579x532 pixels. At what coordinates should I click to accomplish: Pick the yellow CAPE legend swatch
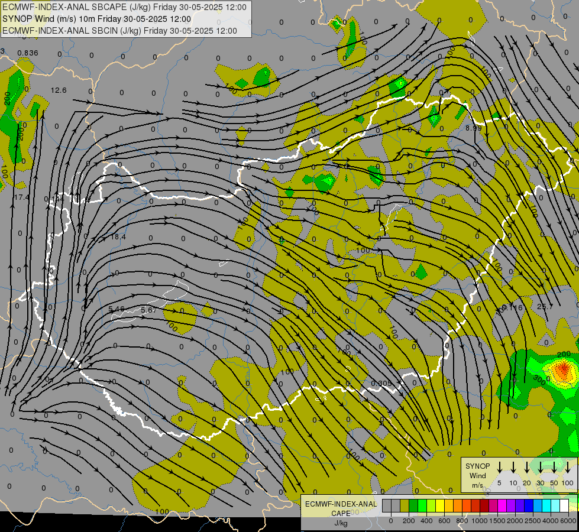440,505
